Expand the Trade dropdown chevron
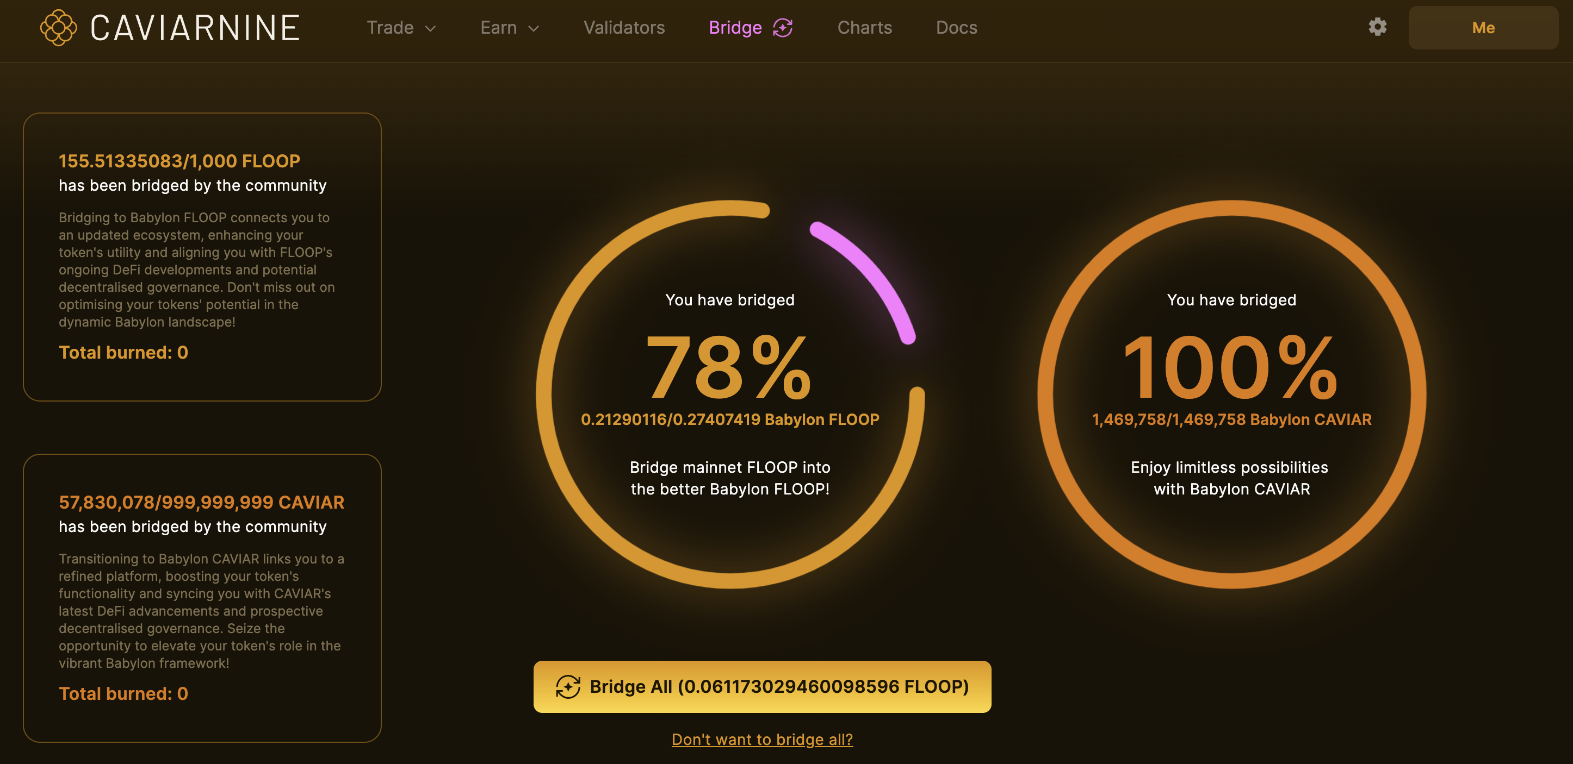The image size is (1573, 764). pyautogui.click(x=430, y=29)
